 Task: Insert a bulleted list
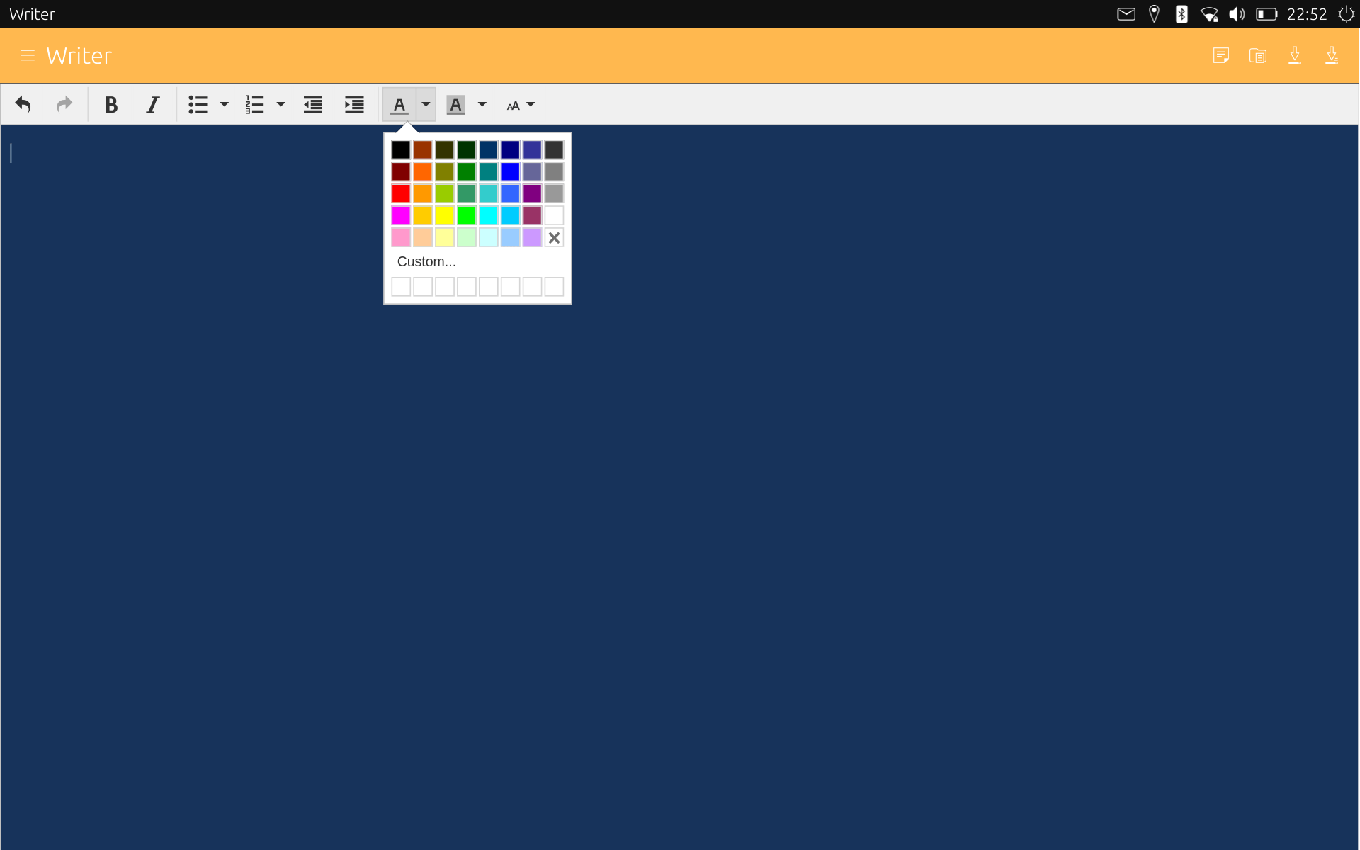coord(198,105)
